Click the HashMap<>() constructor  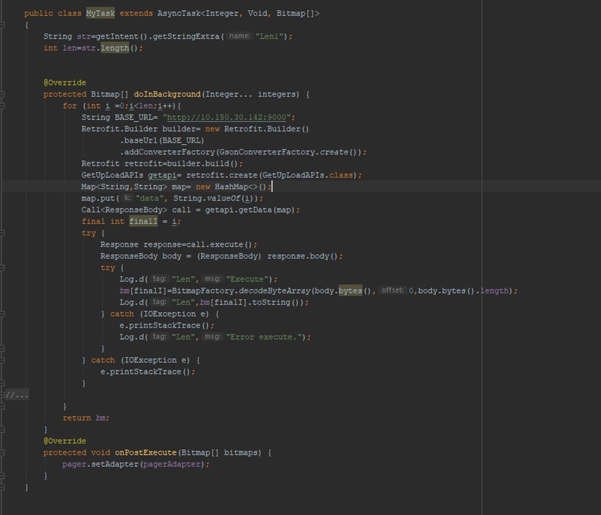[x=240, y=186]
